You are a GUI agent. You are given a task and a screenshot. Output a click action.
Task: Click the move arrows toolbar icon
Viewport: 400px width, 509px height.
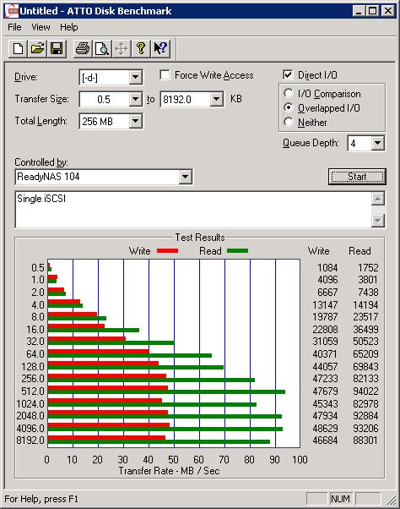coord(122,49)
